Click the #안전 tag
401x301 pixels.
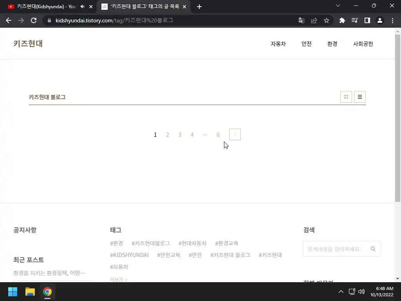pyautogui.click(x=195, y=255)
